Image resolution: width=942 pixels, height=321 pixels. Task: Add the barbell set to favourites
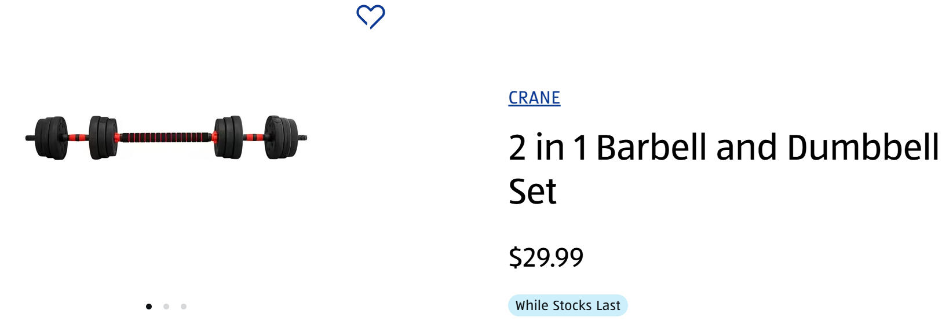[x=371, y=16]
